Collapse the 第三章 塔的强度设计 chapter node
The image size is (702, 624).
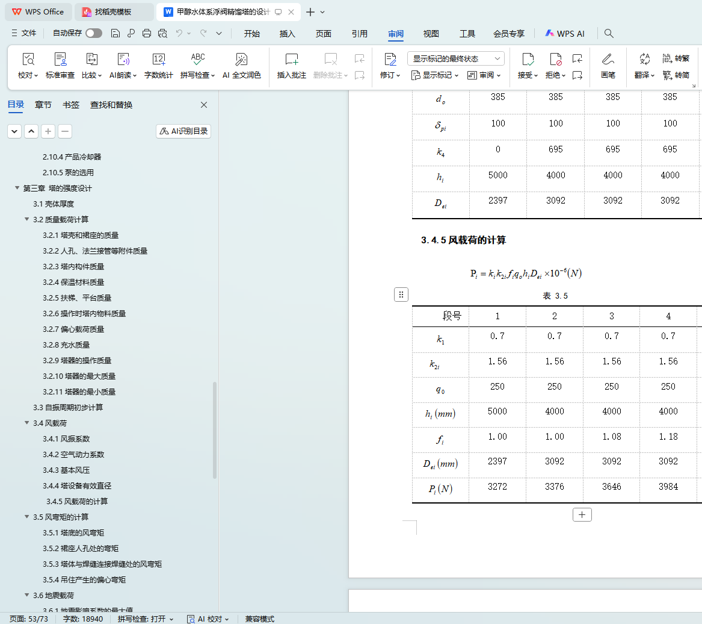[17, 189]
